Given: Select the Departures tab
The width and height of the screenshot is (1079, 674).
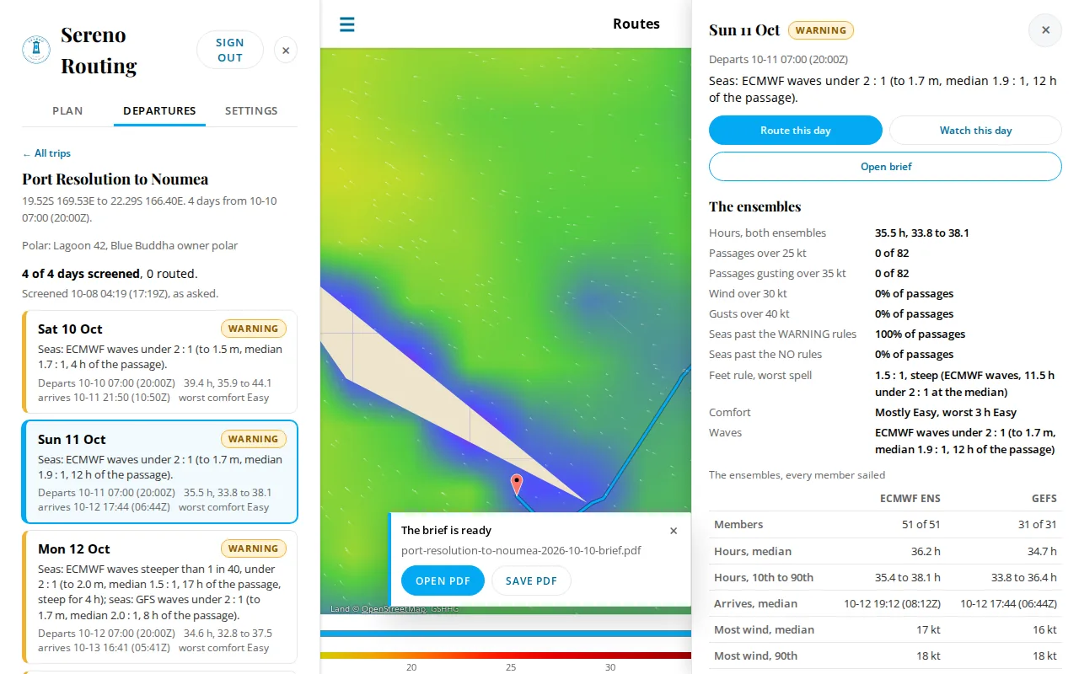Looking at the screenshot, I should (159, 110).
